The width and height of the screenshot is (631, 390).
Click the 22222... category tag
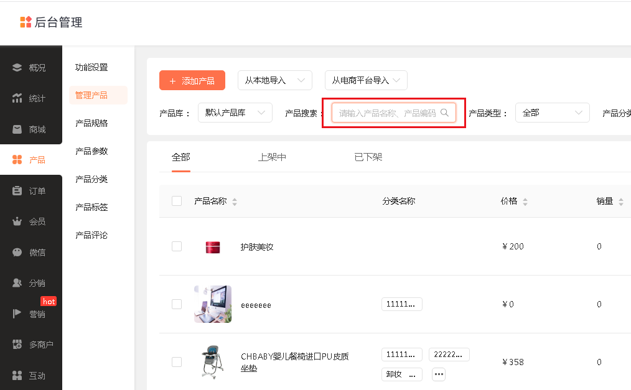tap(449, 355)
